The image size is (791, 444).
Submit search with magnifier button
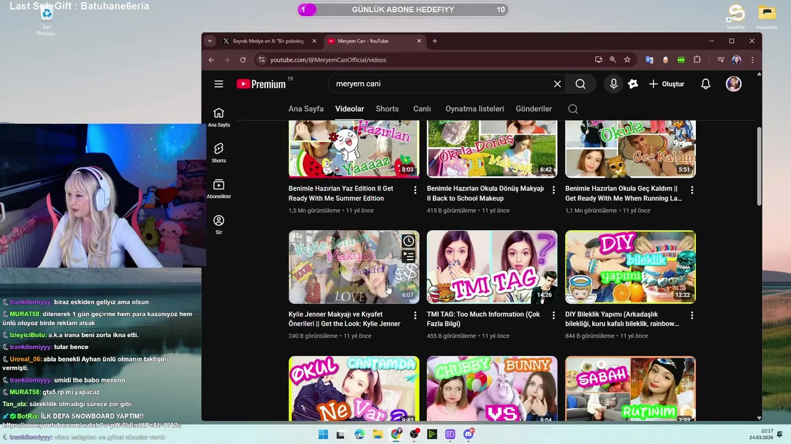(580, 84)
